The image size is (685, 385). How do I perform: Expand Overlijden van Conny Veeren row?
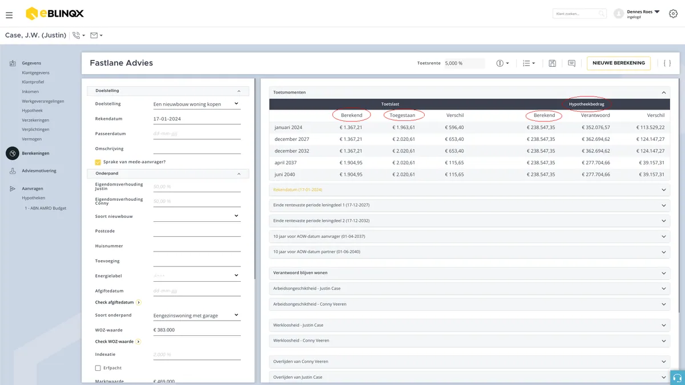pos(469,362)
